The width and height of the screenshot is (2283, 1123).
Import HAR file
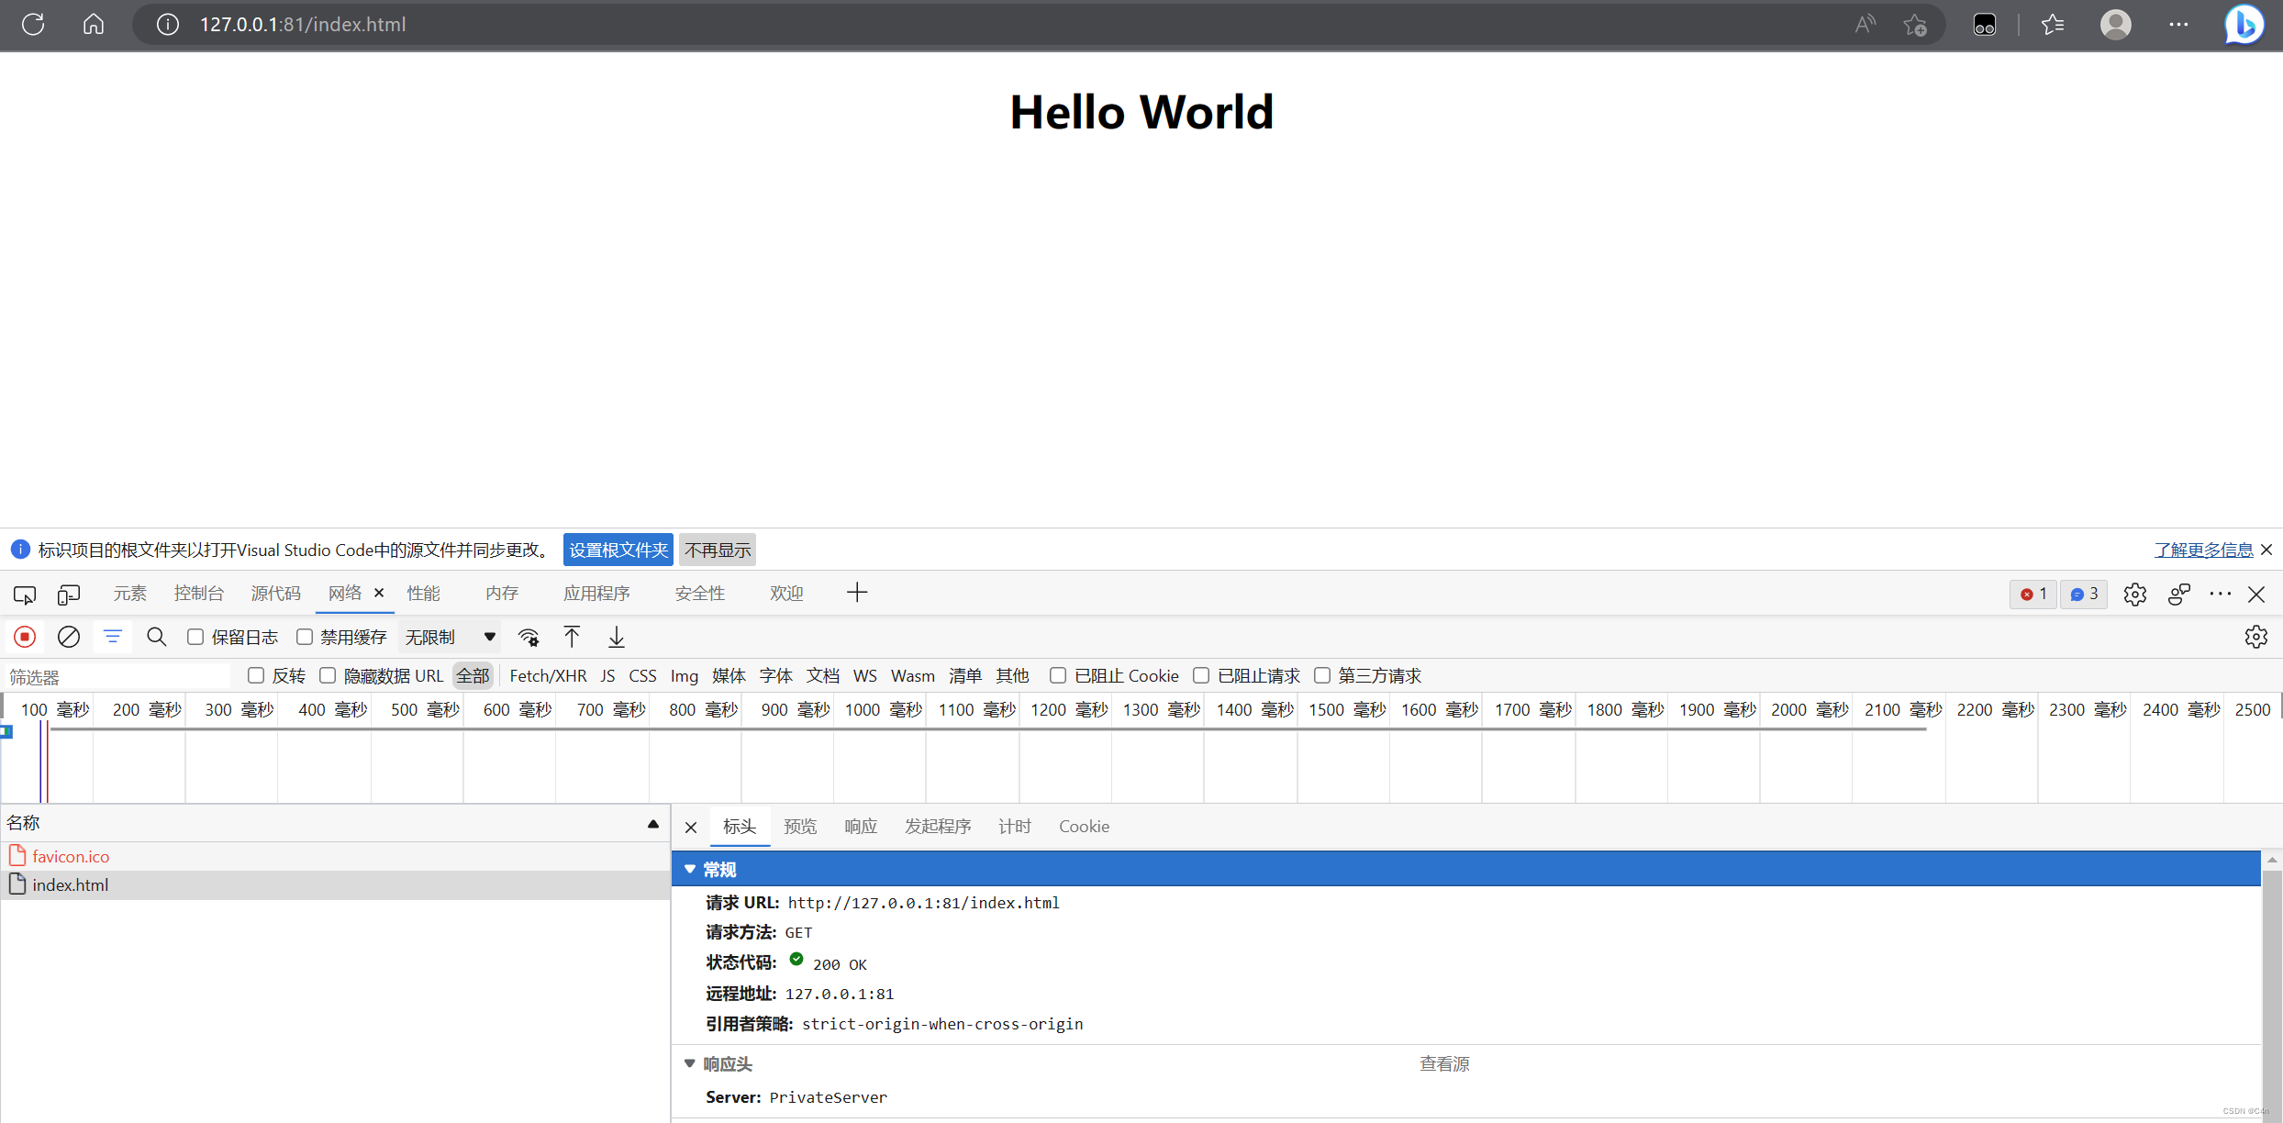tap(572, 637)
